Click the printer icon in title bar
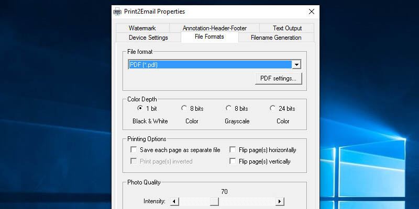Viewport: 419px width, 209px height. coord(117,11)
